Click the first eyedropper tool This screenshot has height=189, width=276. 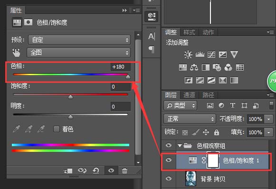point(16,129)
